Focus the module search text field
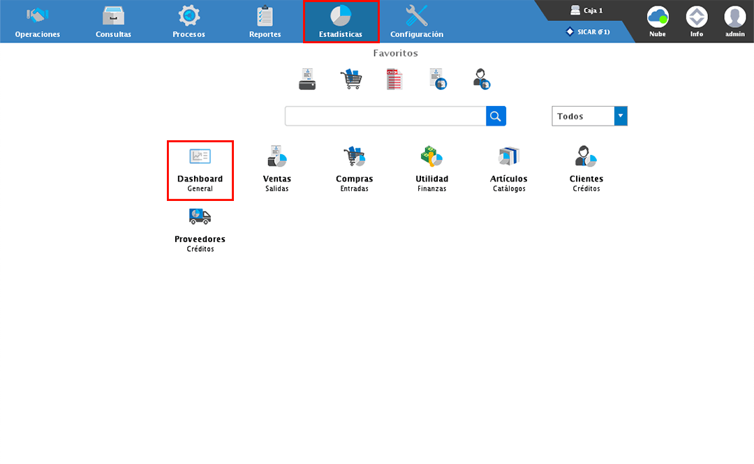Image resolution: width=754 pixels, height=464 pixels. click(x=385, y=116)
